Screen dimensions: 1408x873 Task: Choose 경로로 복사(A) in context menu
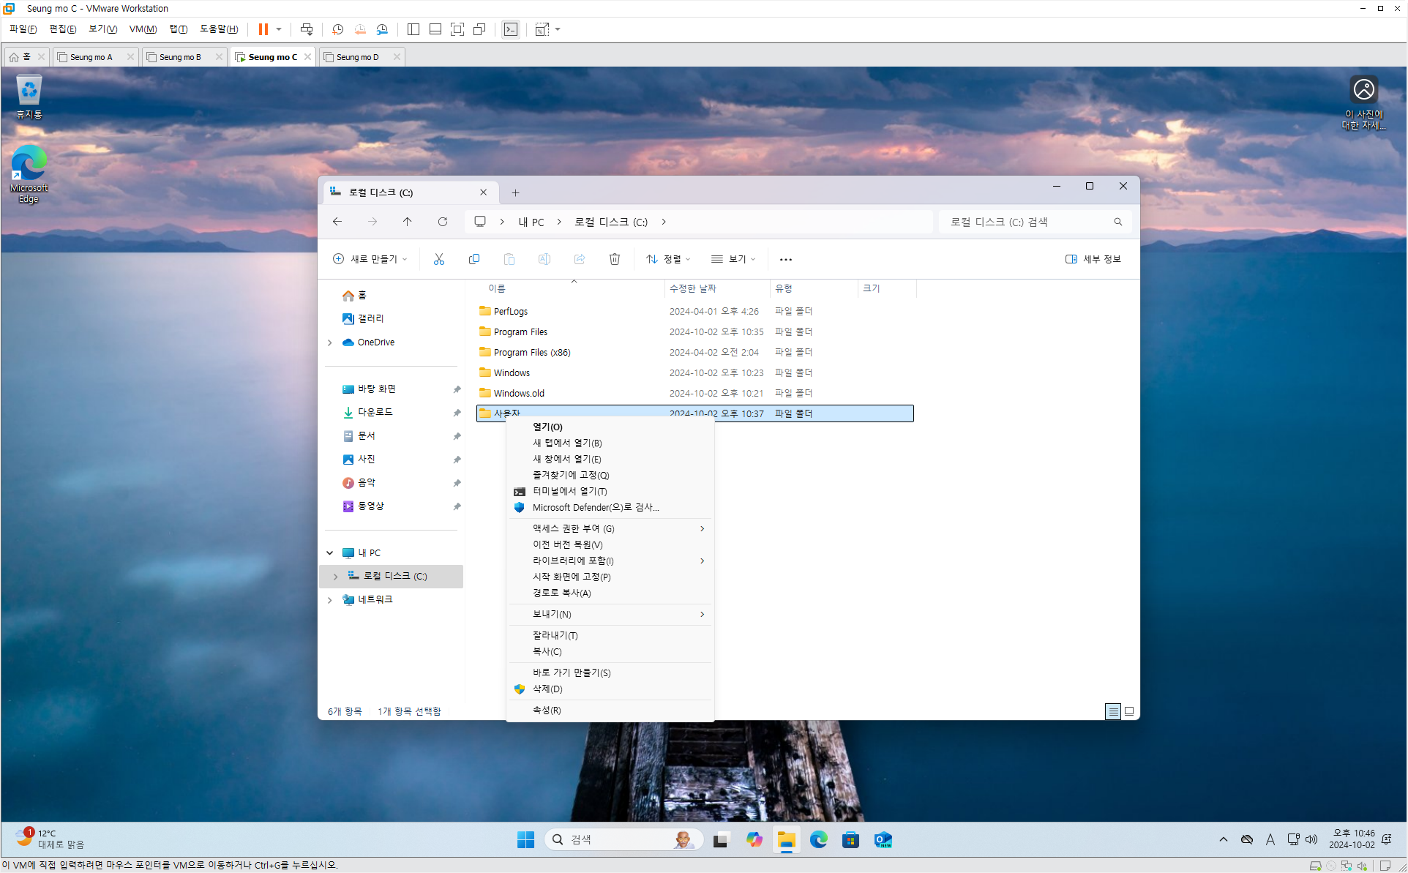pos(561,593)
